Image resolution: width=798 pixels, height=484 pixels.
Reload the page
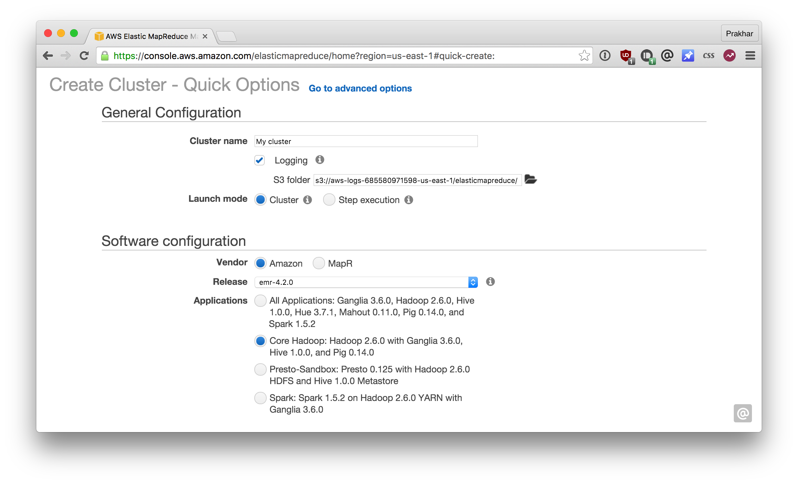coord(84,56)
